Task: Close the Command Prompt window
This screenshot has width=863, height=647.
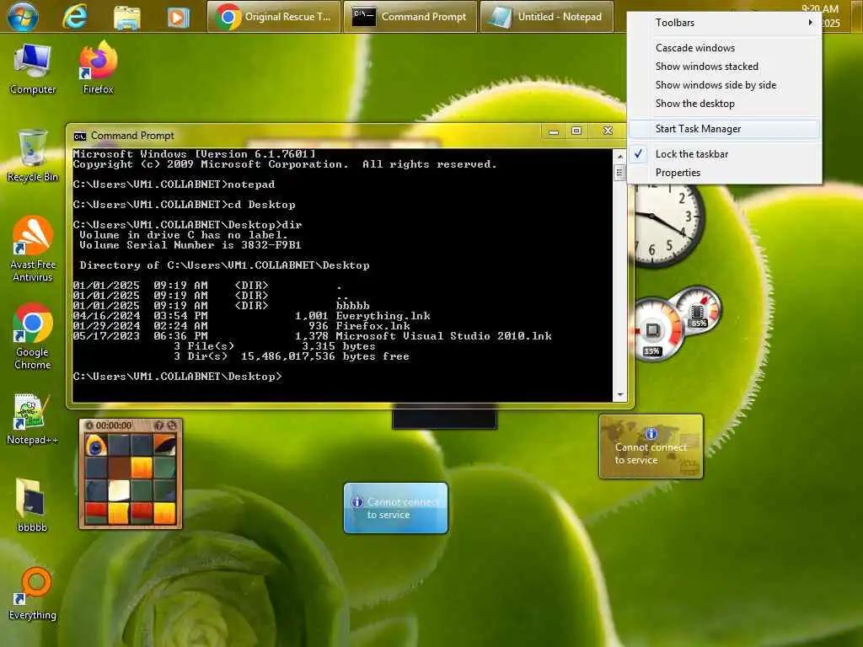Action: click(x=608, y=131)
